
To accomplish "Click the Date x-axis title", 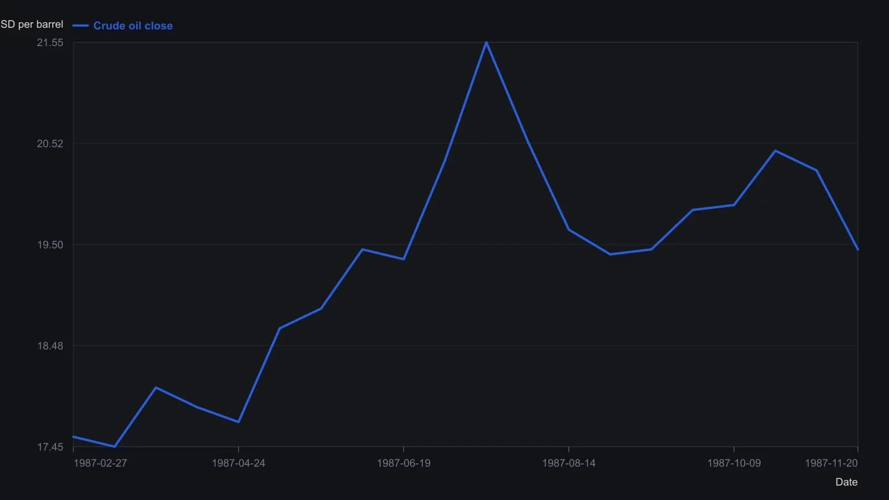I will click(x=846, y=482).
